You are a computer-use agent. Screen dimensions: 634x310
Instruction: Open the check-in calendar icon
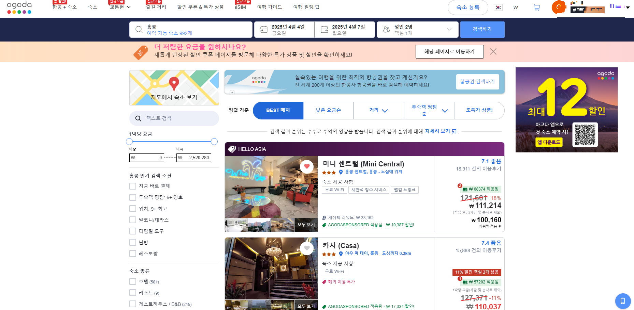(x=264, y=30)
